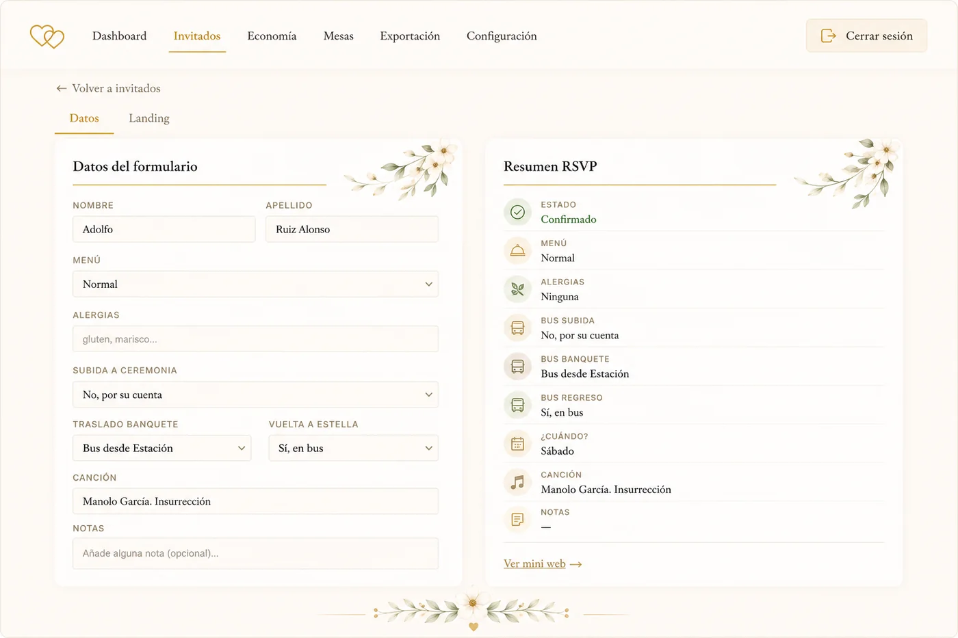The height and width of the screenshot is (638, 958).
Task: Click the logout arrow icon
Action: tap(828, 36)
